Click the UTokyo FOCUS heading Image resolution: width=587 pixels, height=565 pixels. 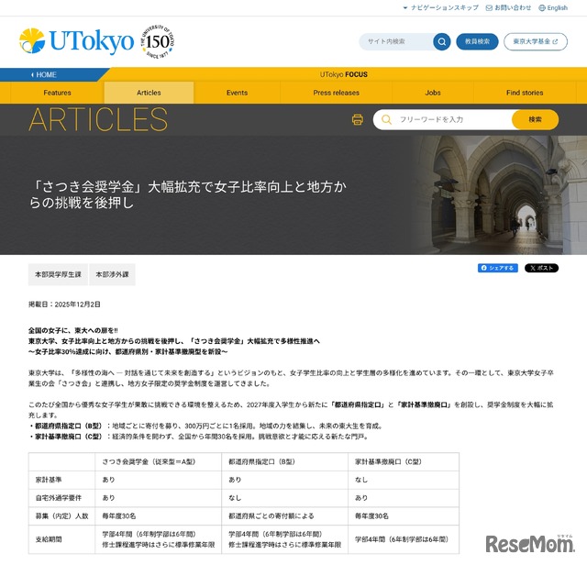(x=343, y=74)
